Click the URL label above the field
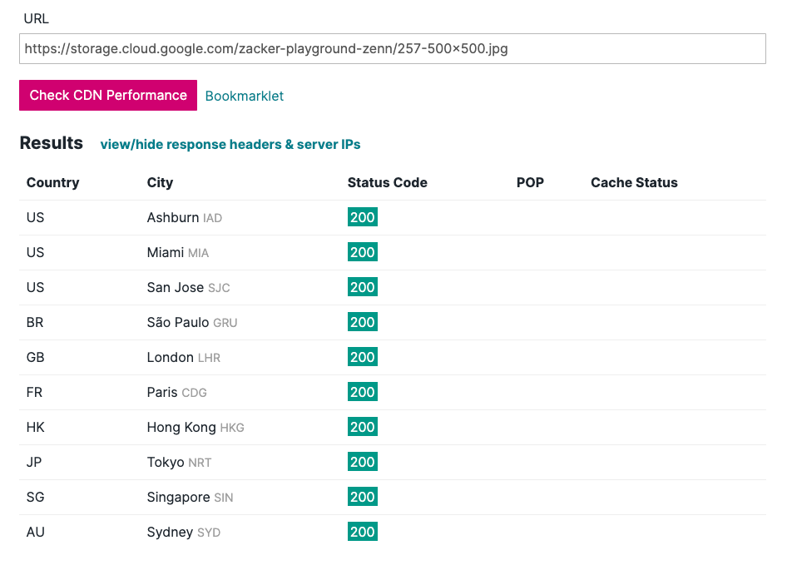Image resolution: width=792 pixels, height=570 pixels. pos(37,18)
